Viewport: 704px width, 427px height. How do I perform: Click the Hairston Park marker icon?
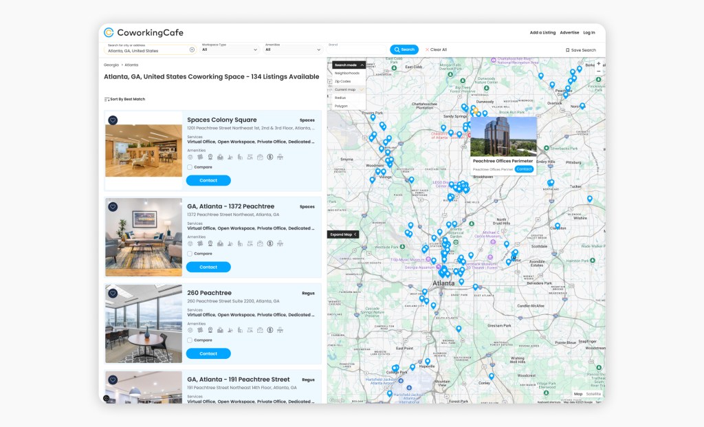593,261
